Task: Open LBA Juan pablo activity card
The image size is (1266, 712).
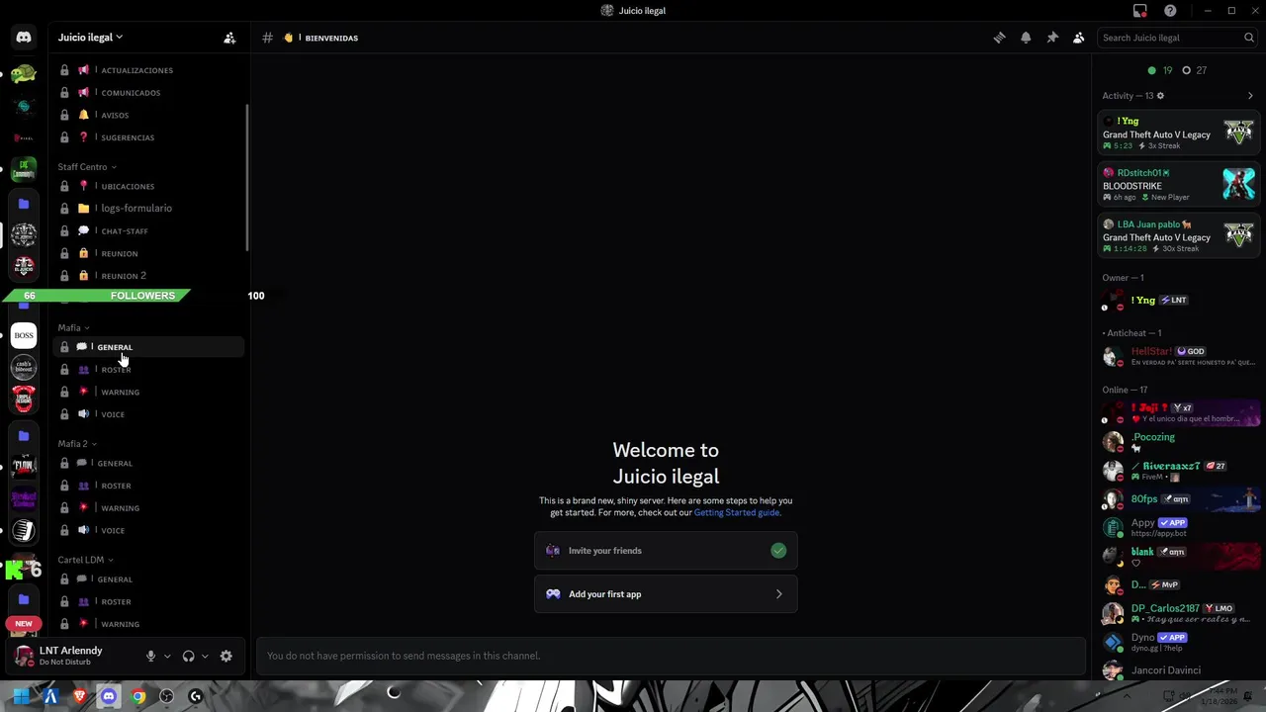Action: click(x=1179, y=235)
